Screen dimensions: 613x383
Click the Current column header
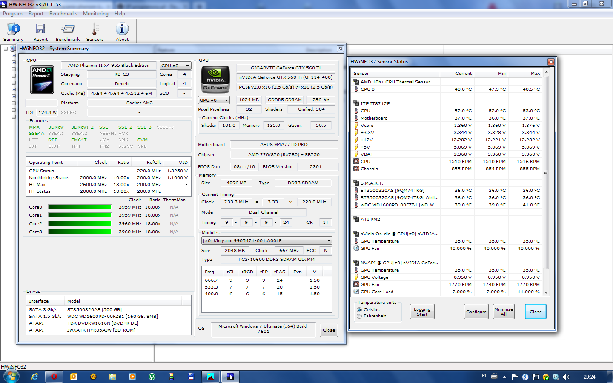(x=457, y=73)
